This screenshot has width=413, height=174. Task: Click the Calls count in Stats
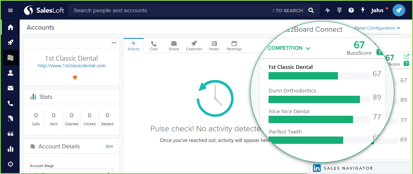pyautogui.click(x=36, y=115)
